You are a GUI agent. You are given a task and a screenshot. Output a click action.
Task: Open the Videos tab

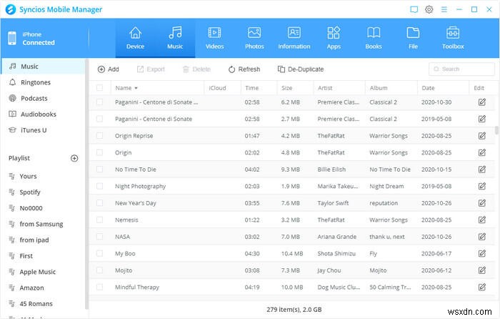(214, 39)
